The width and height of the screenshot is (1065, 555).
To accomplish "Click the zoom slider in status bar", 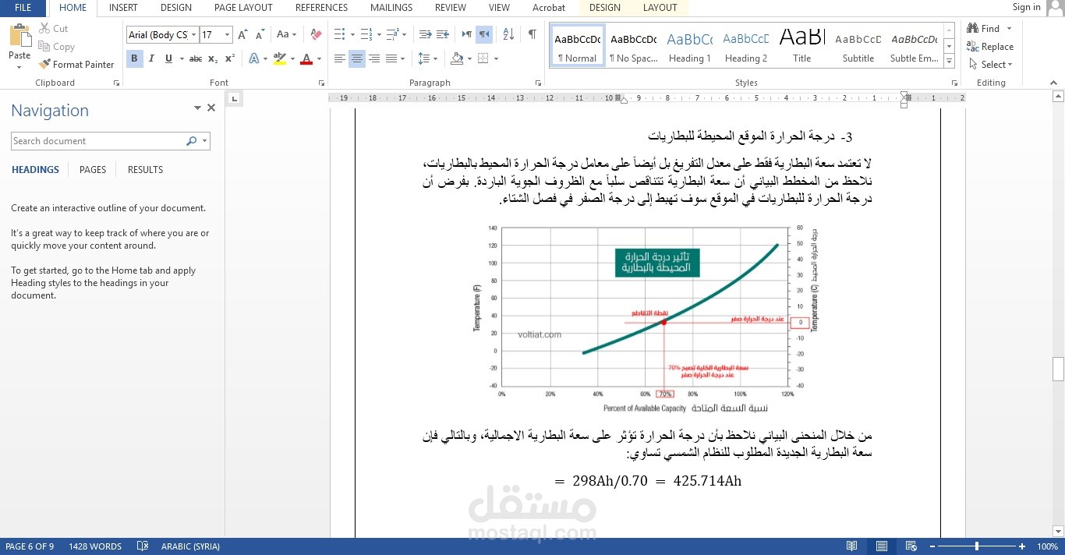I will 977,546.
